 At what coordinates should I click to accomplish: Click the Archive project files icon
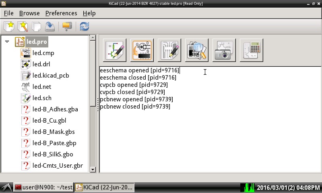click(67, 27)
